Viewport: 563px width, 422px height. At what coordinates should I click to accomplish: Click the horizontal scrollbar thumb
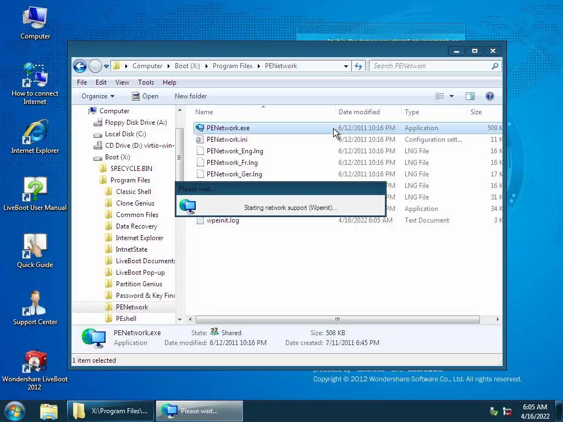point(338,319)
